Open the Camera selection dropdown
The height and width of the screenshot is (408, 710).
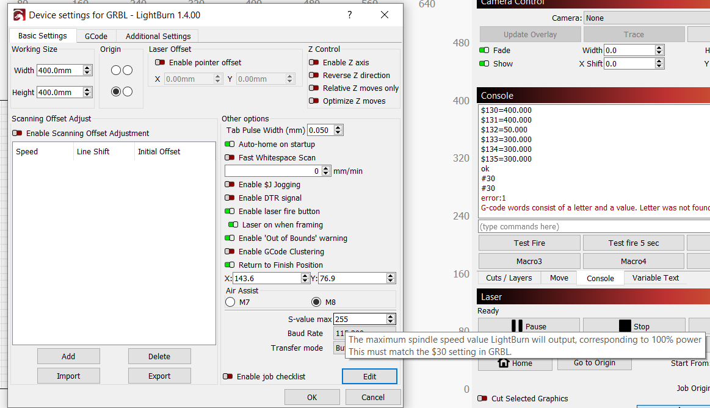coord(647,18)
